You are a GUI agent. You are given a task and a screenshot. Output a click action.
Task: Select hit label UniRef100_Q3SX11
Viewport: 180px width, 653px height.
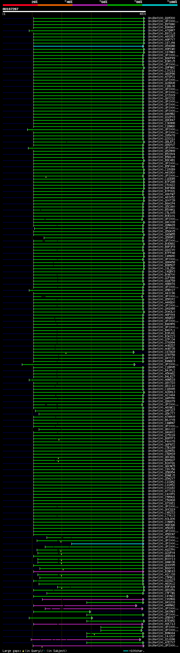point(161,139)
